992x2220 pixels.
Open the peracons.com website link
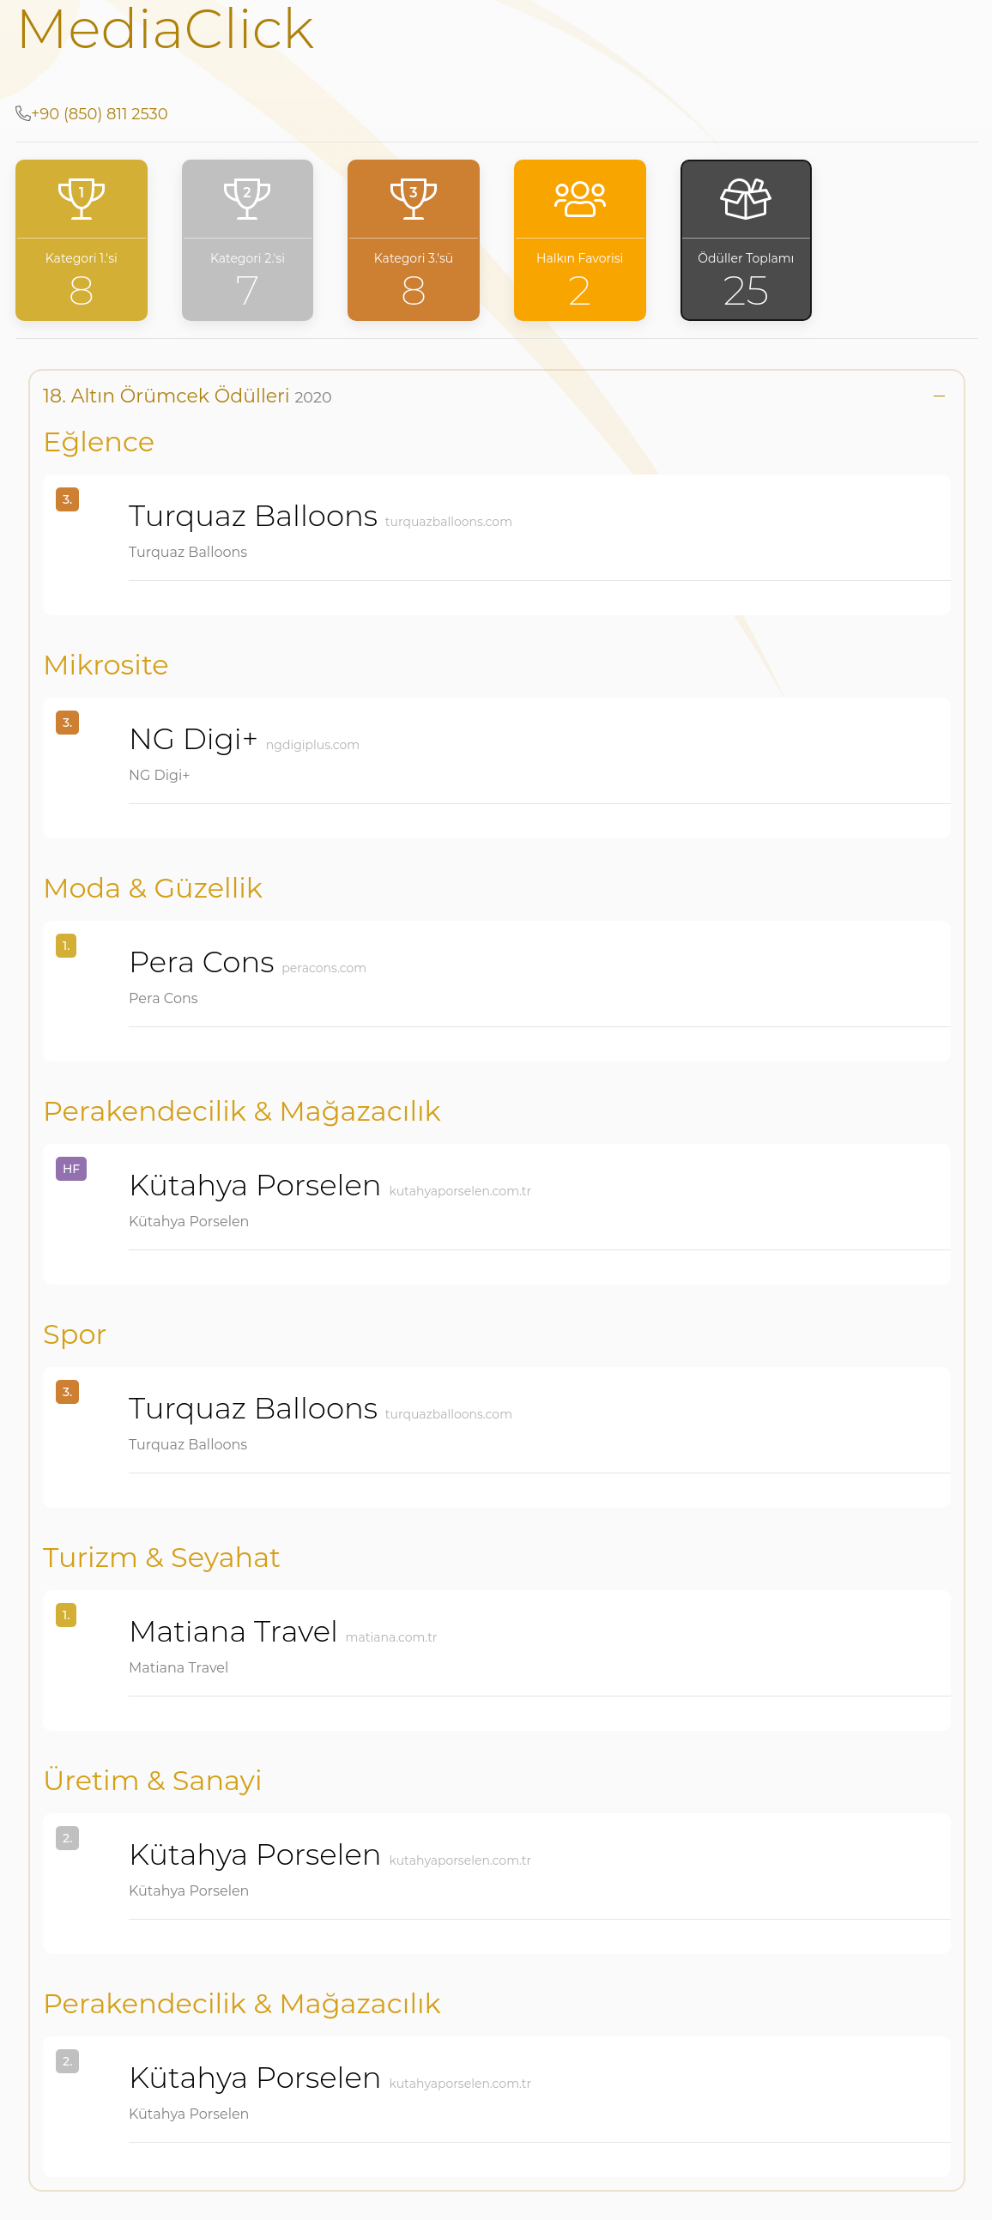click(324, 968)
